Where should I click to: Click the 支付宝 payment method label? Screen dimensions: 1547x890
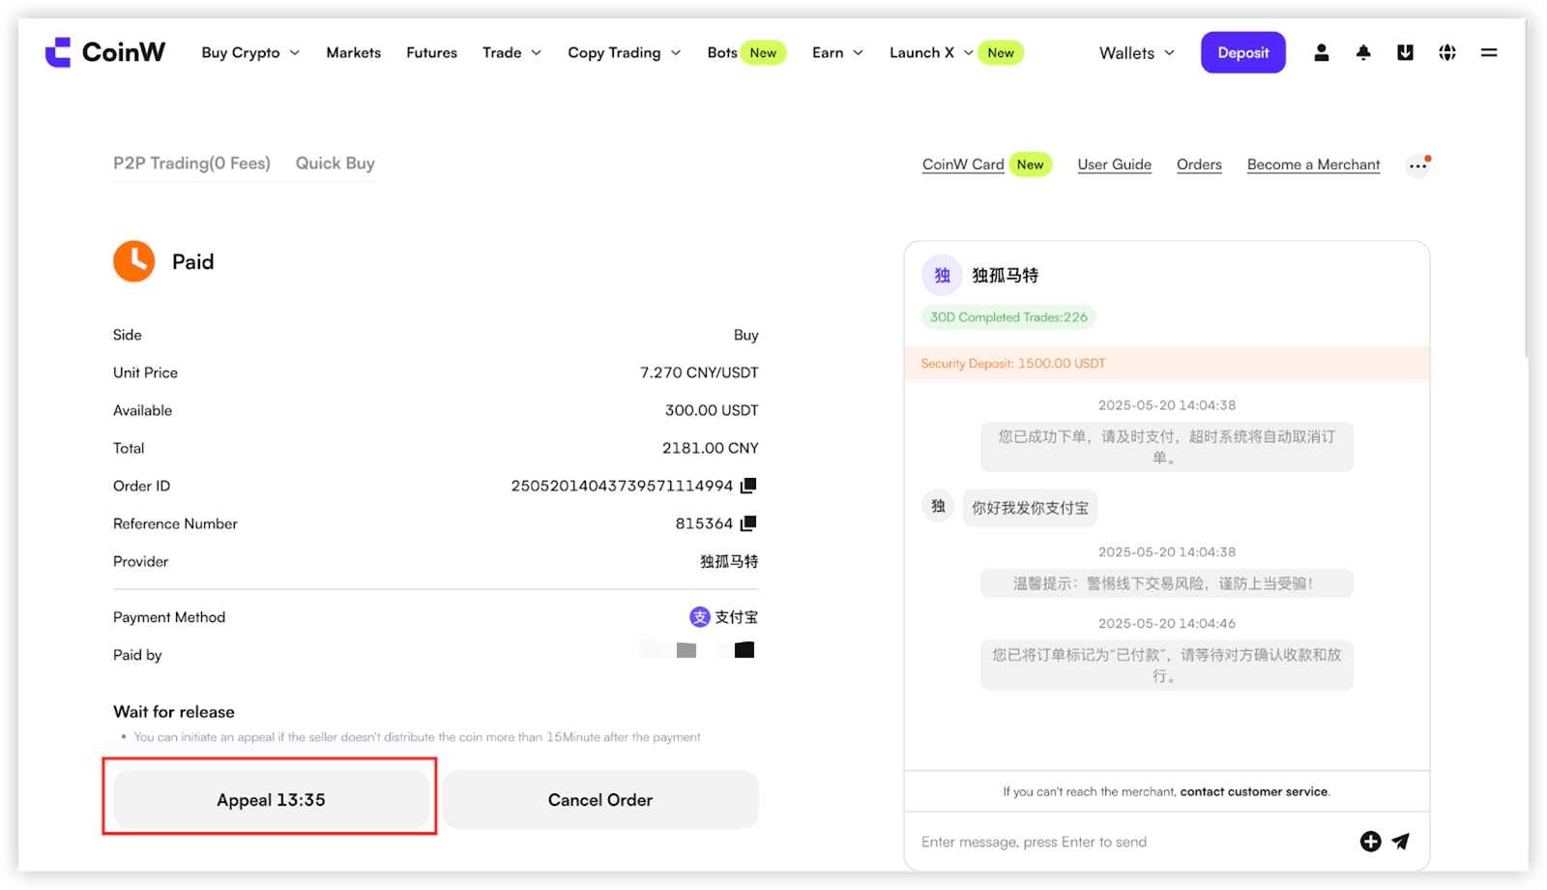(x=736, y=617)
